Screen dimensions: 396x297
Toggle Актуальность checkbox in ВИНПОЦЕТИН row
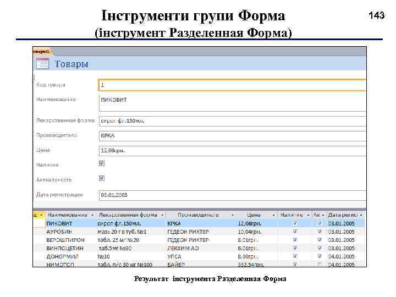(x=319, y=248)
